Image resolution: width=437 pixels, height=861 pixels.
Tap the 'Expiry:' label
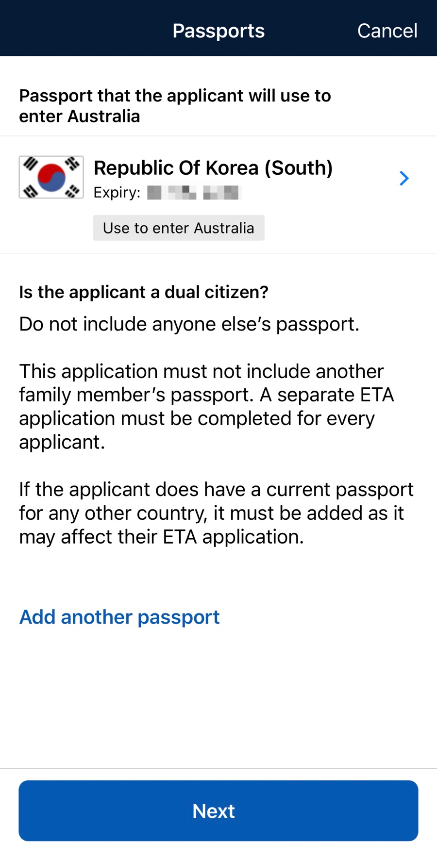click(117, 193)
